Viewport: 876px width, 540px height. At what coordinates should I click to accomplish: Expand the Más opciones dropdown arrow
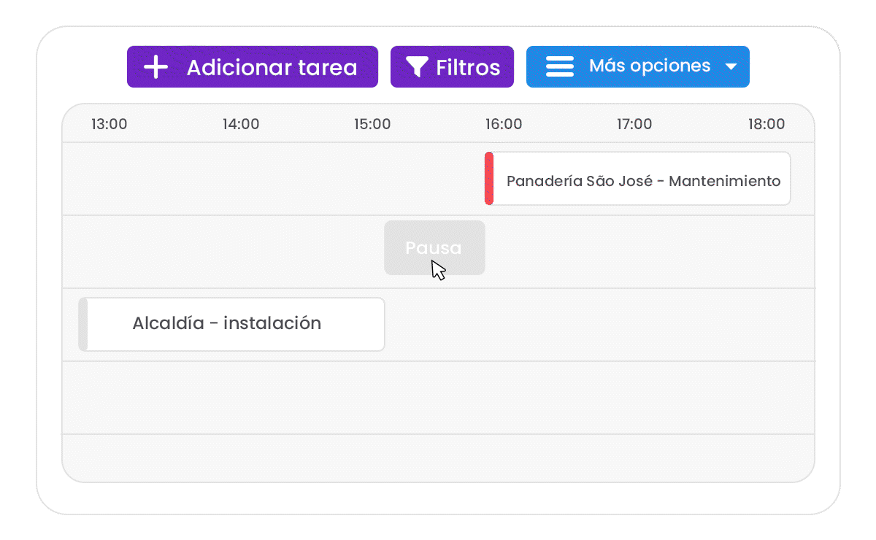point(731,67)
